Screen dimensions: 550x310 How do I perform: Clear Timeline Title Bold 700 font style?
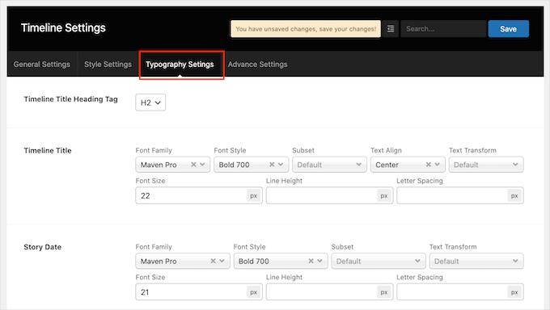coord(272,165)
